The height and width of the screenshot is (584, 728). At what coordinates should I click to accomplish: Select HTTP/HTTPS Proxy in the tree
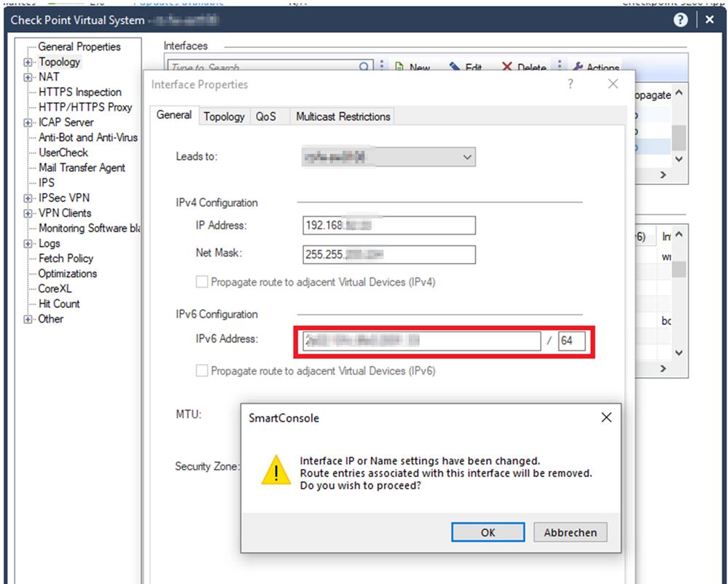pyautogui.click(x=85, y=107)
